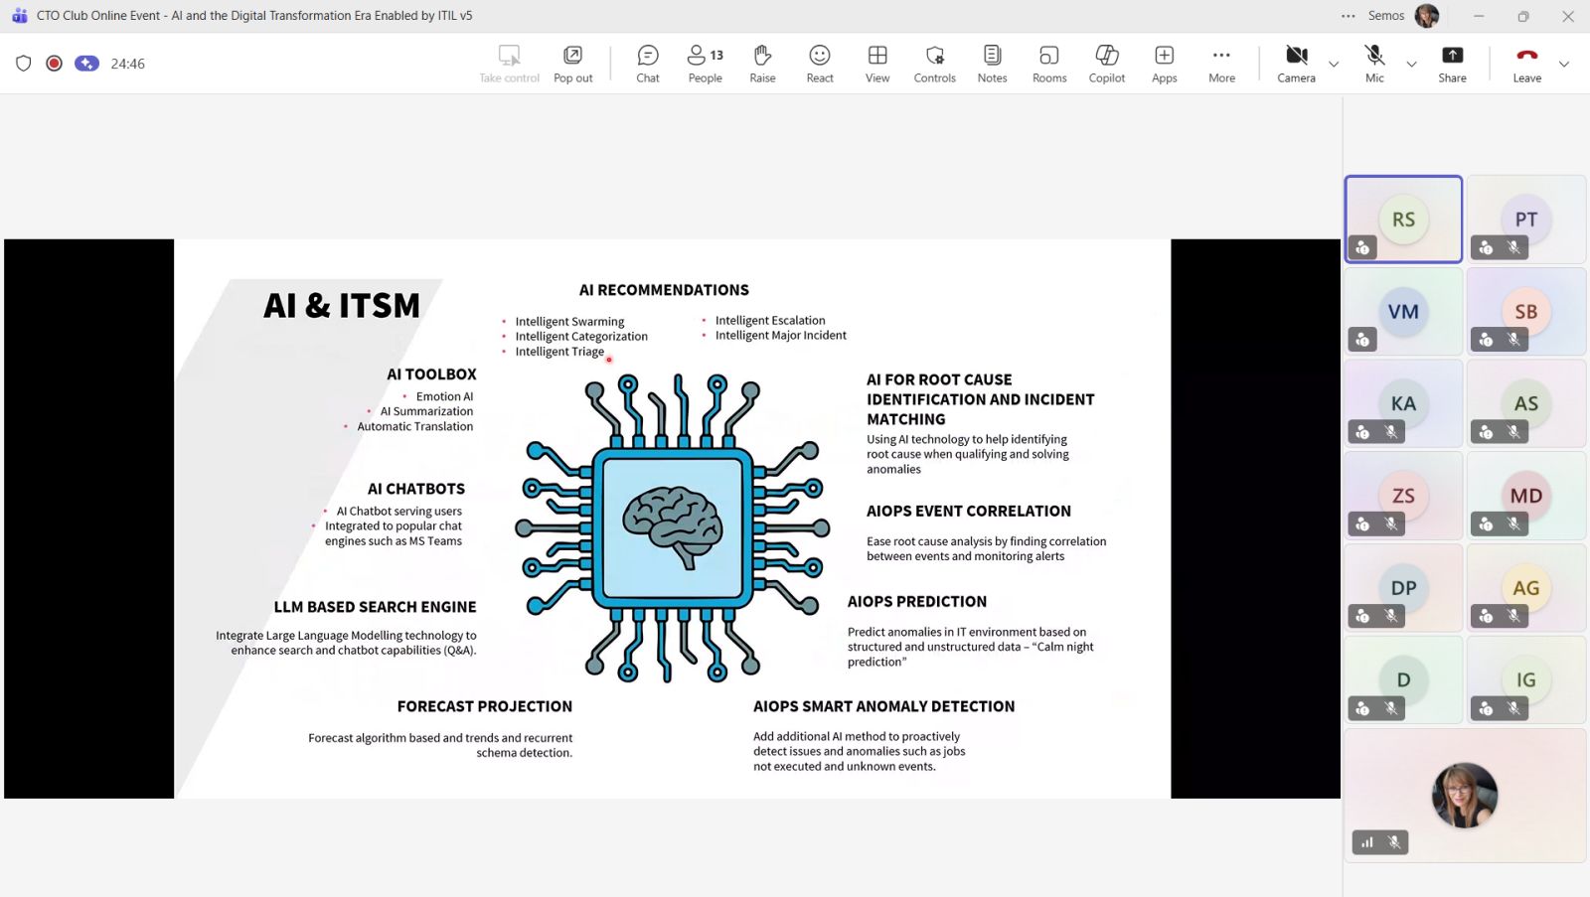Unmute the Mic

point(1374,64)
